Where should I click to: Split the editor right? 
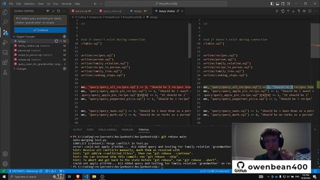pos(310,11)
